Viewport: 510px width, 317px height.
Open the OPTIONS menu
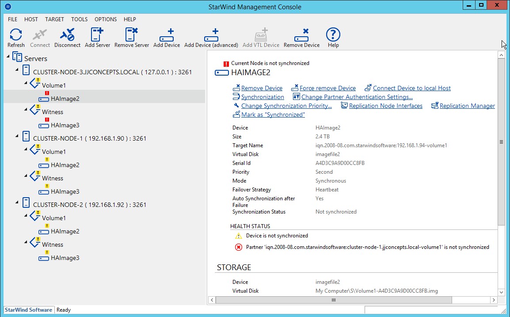point(106,19)
